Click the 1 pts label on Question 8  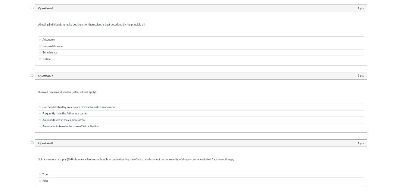360,143
